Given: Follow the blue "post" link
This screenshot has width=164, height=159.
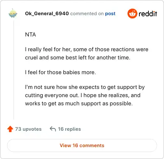Looking at the screenshot, I should (110, 14).
